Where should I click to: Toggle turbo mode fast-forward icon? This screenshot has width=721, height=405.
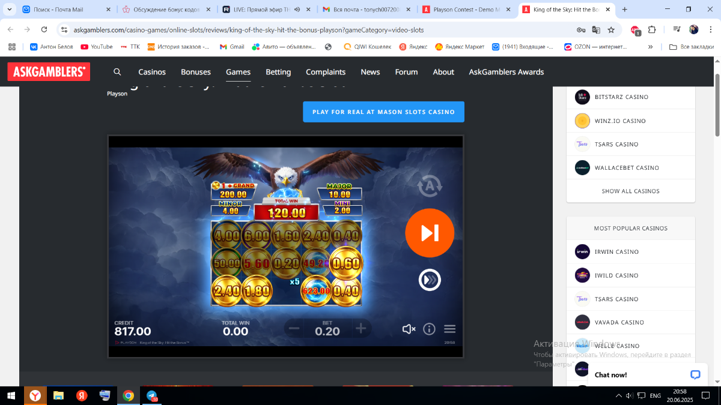pyautogui.click(x=430, y=280)
